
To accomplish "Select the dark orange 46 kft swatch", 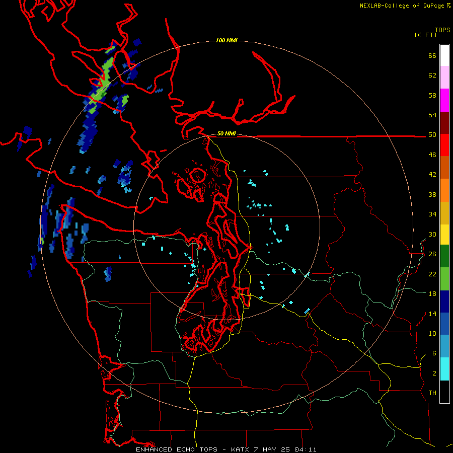I will [444, 167].
